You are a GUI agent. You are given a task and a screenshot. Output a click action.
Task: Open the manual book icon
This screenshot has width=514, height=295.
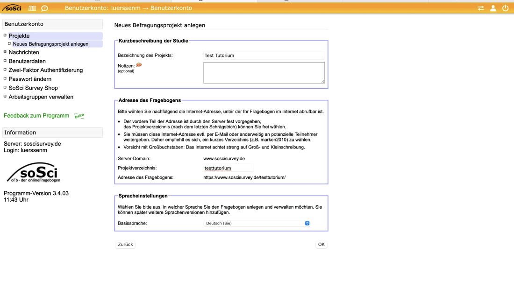(x=32, y=8)
